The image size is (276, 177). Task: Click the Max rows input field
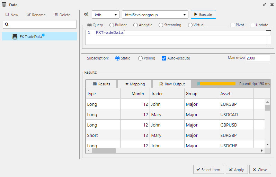258,58
